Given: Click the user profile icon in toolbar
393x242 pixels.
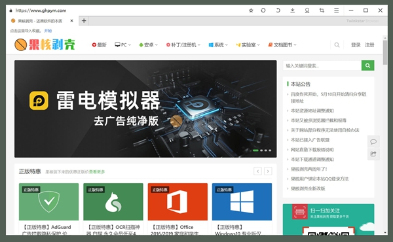Looking at the screenshot, I should pos(307,10).
